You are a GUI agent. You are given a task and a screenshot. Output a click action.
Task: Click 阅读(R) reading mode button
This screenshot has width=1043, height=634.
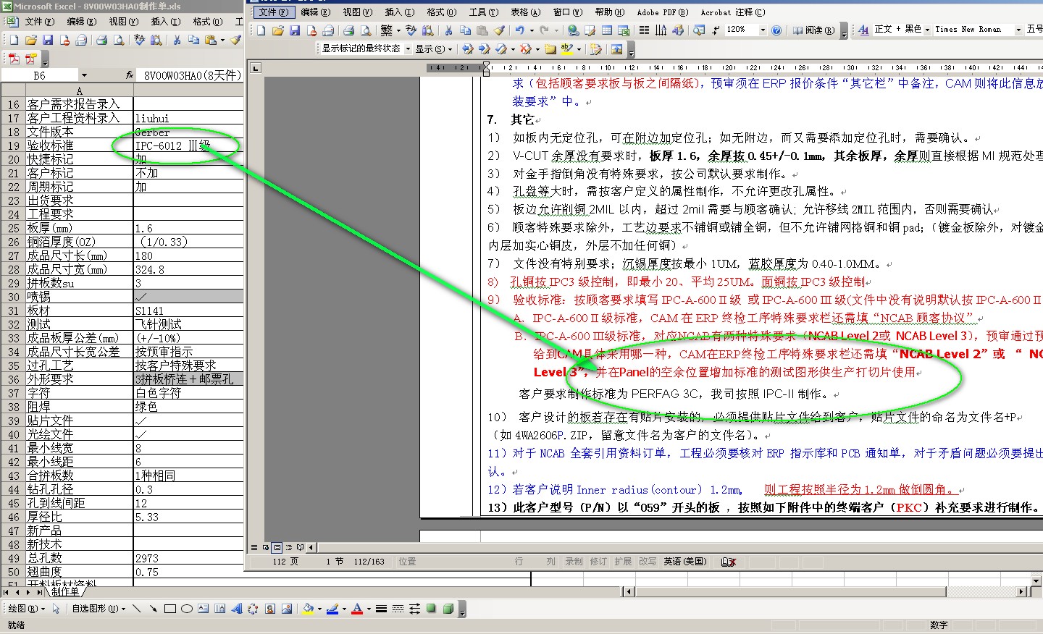tap(813, 30)
